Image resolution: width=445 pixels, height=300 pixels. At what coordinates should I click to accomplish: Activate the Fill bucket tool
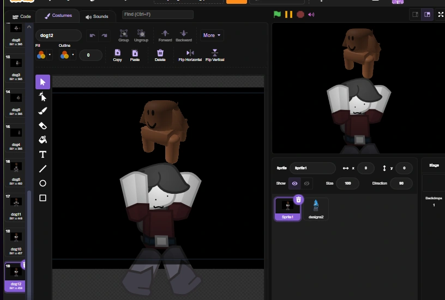43,140
